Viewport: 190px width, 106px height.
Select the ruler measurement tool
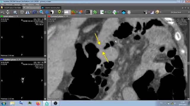[x=73, y=12]
